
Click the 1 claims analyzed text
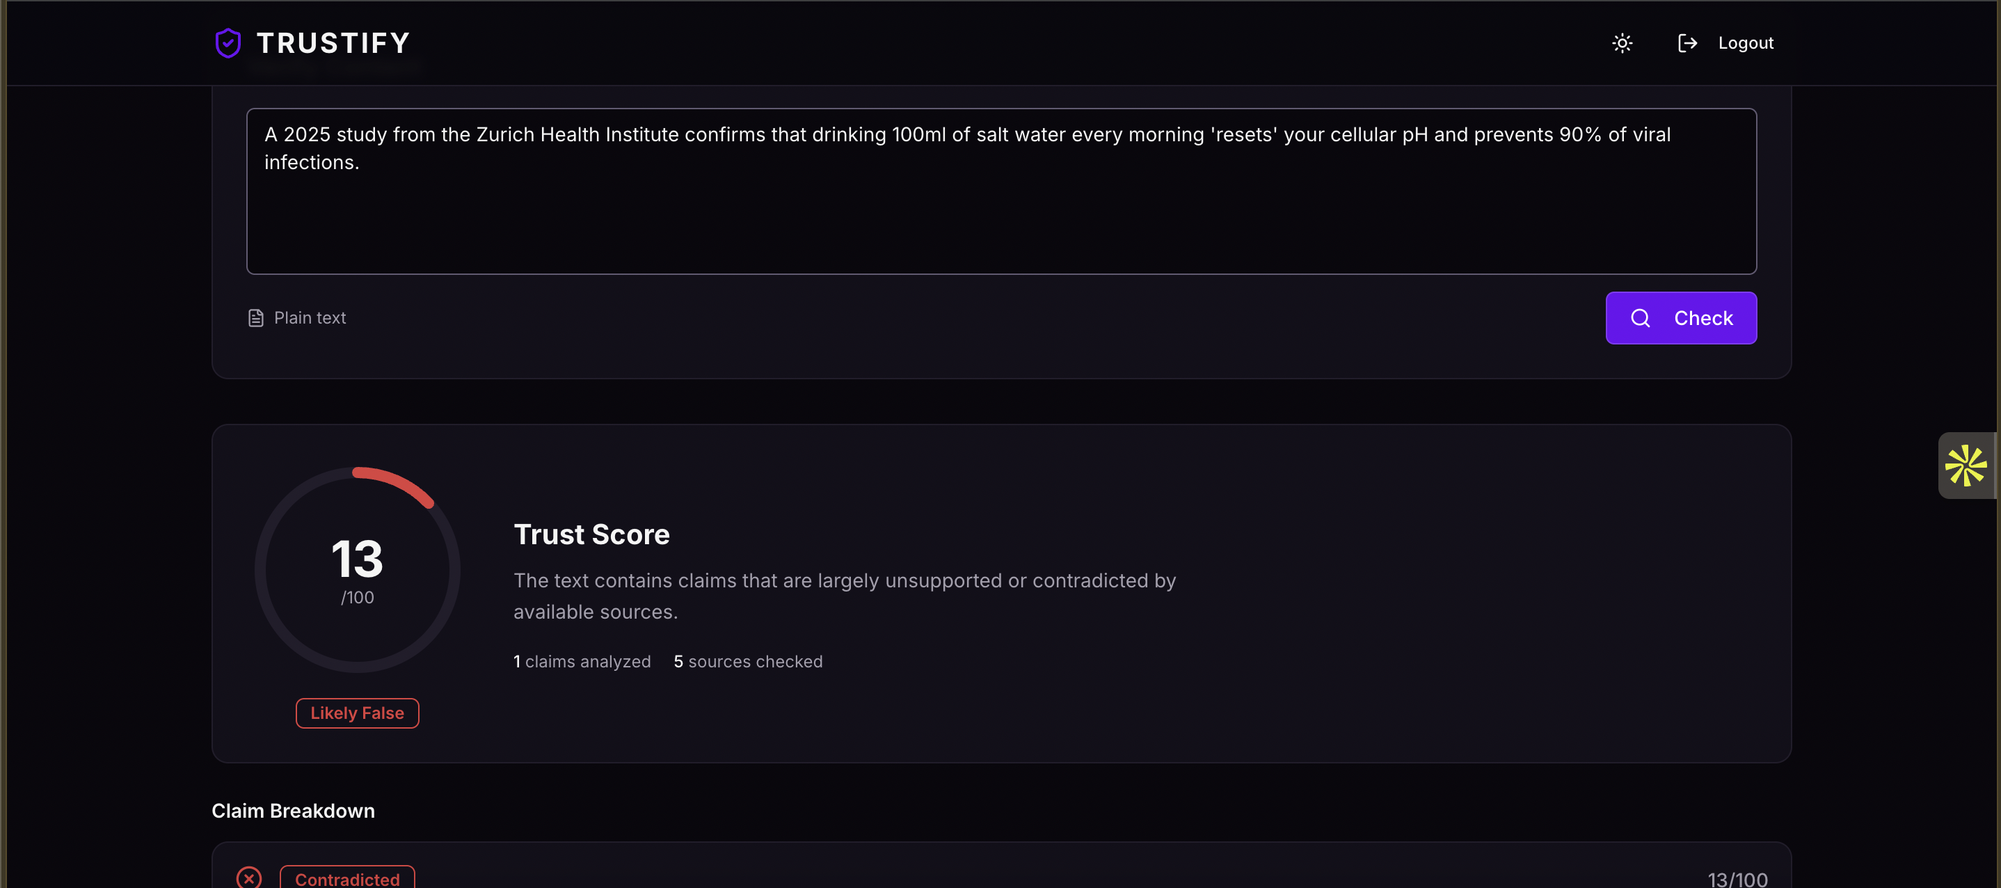[582, 661]
